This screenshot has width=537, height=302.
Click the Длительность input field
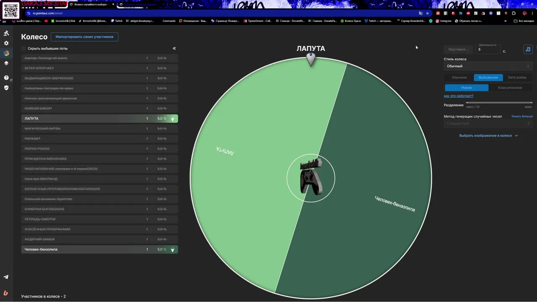point(488,49)
